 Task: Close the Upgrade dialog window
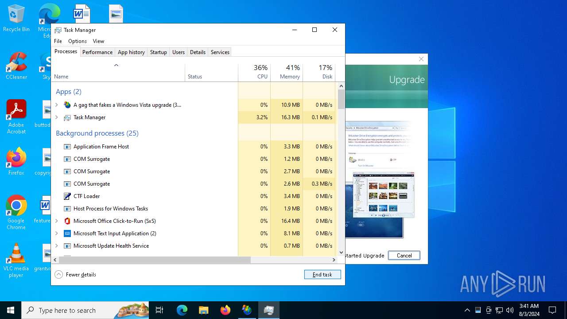click(421, 59)
